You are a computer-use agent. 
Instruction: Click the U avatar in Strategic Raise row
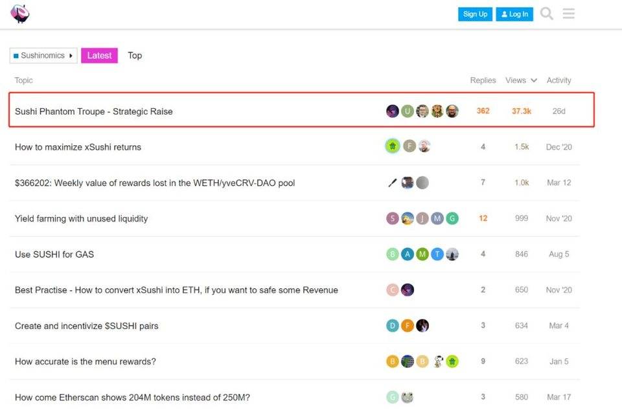[408, 111]
